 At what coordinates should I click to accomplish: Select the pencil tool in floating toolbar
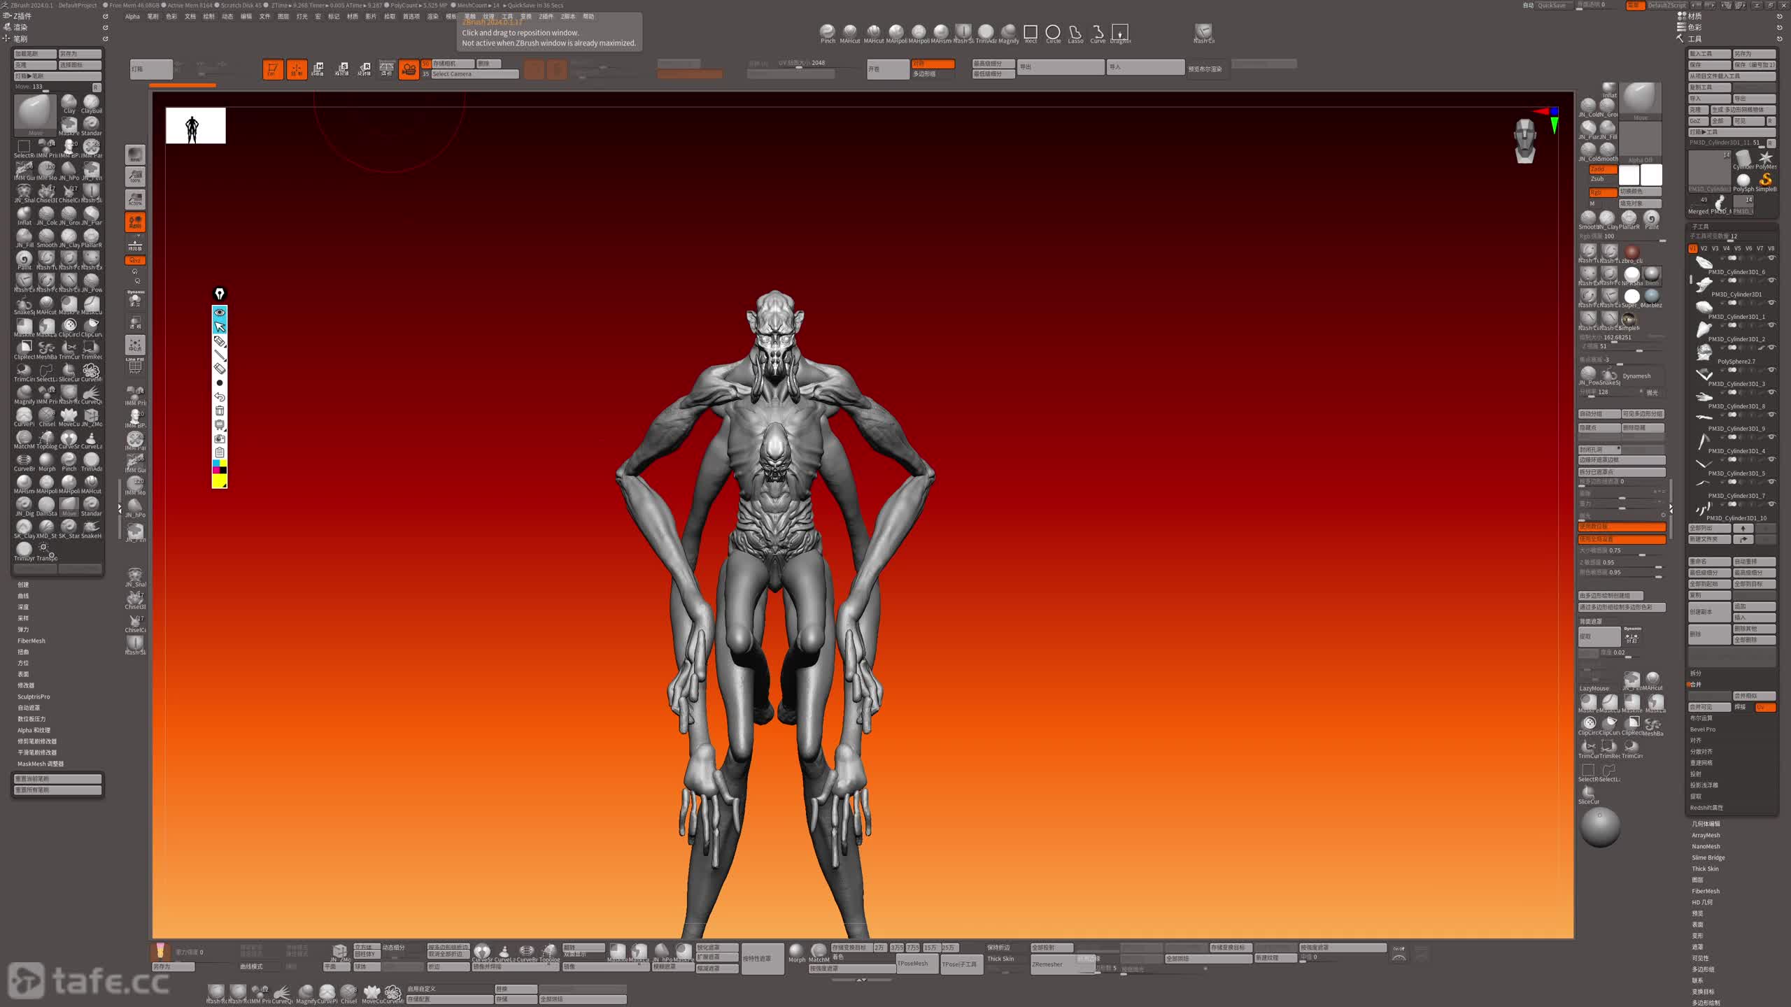click(220, 341)
